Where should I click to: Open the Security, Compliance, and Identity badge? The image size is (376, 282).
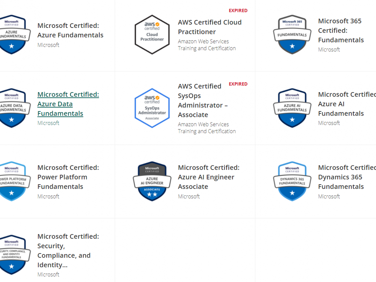click(13, 254)
